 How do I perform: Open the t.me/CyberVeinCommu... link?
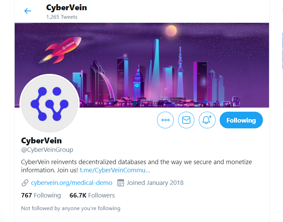pyautogui.click(x=115, y=170)
